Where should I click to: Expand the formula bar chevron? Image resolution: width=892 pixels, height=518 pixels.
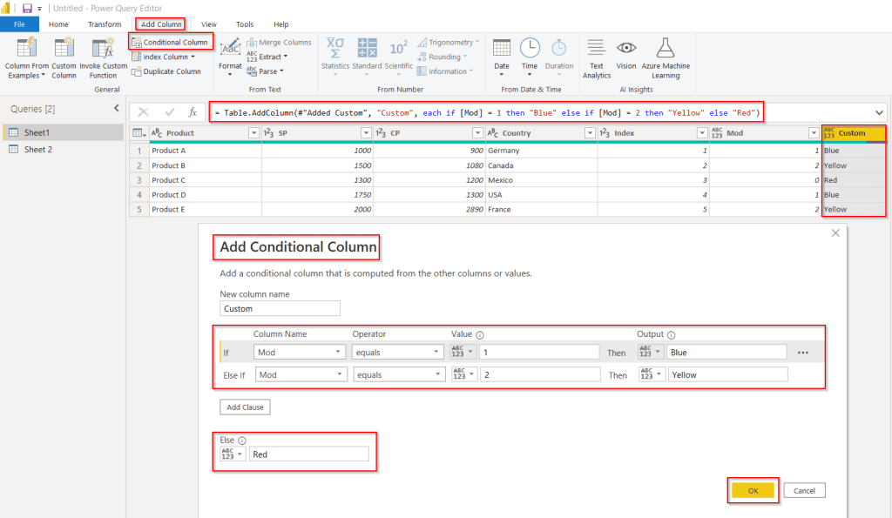879,112
